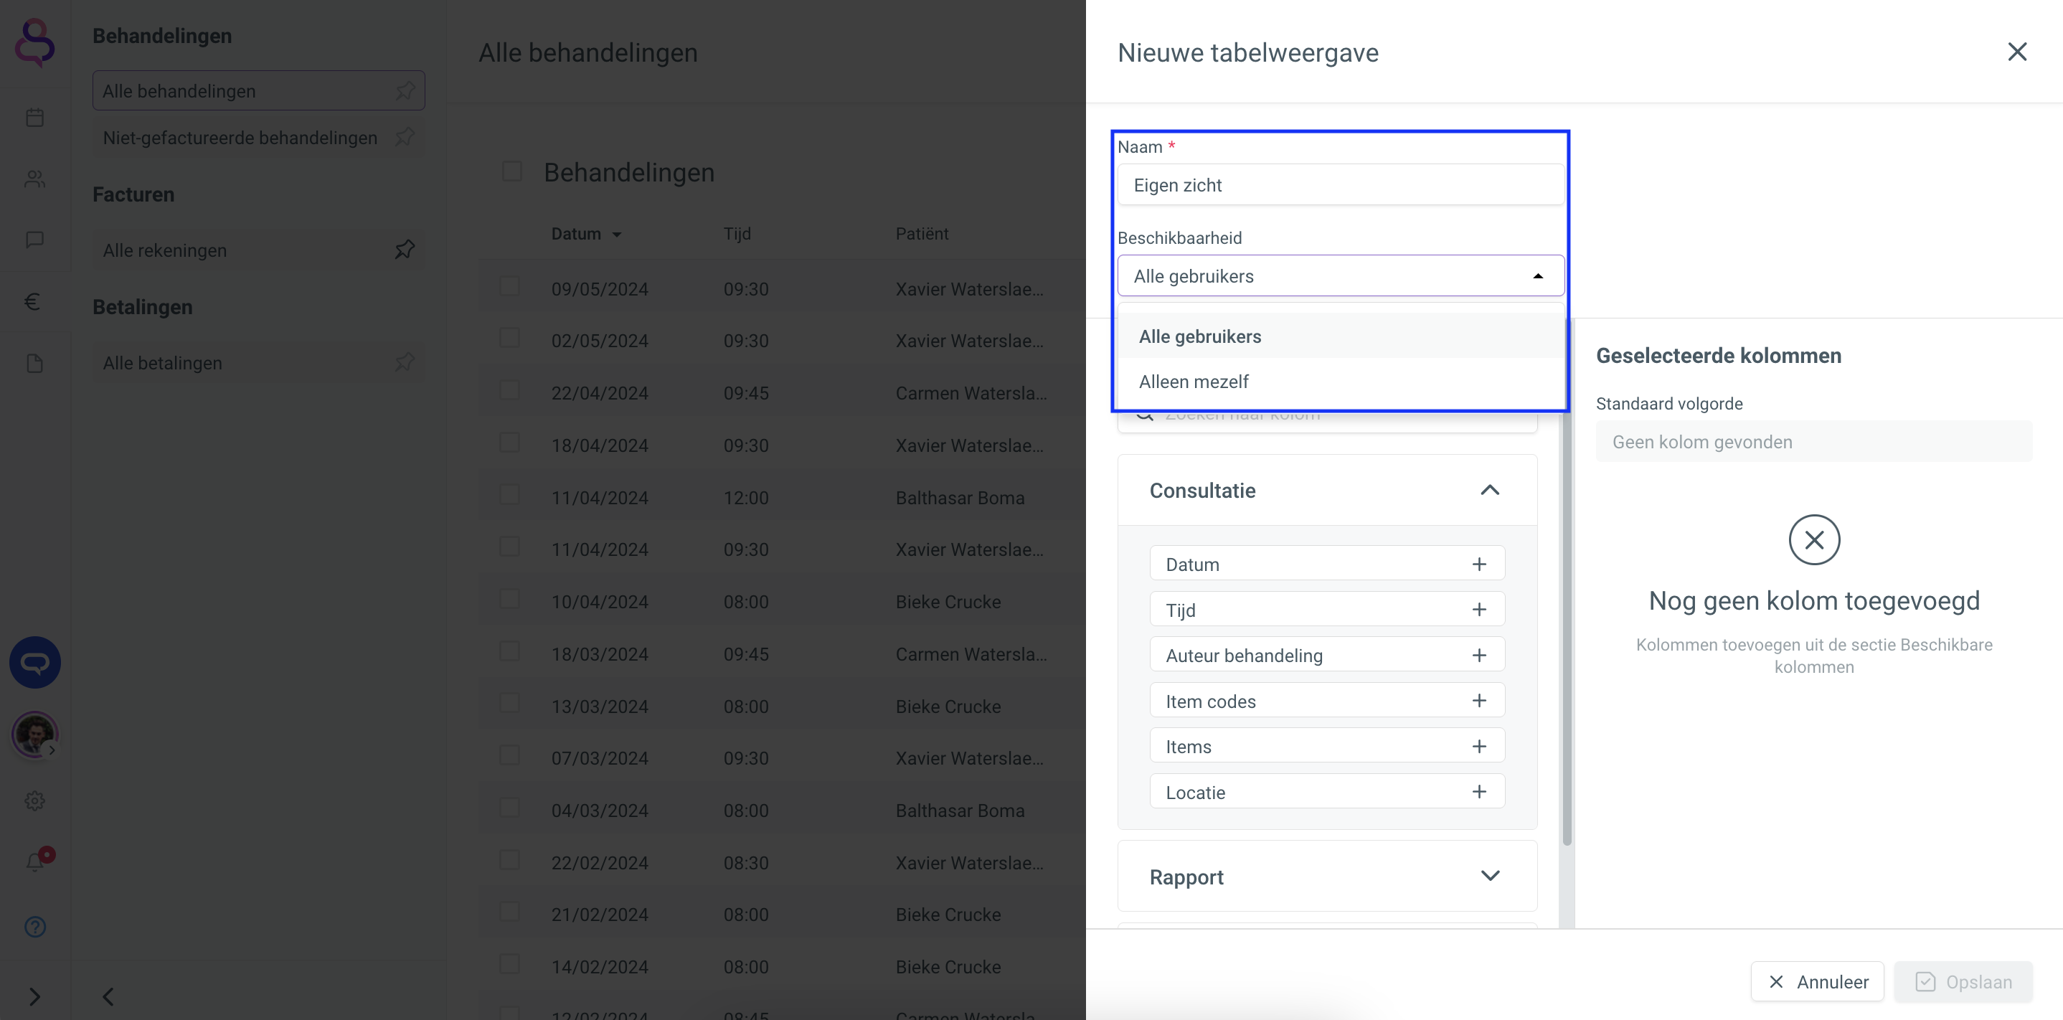
Task: Expand the Rapport section
Action: [x=1488, y=876]
